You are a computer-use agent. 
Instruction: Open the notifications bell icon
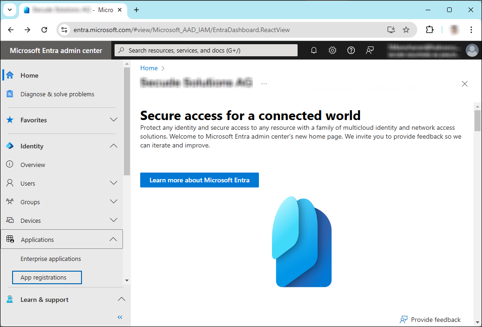click(314, 50)
